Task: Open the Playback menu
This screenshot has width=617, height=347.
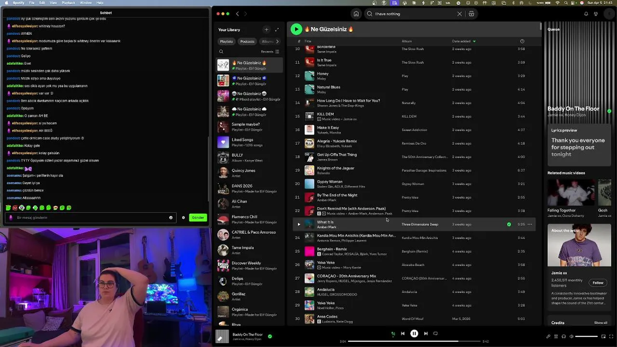Action: pyautogui.click(x=68, y=3)
